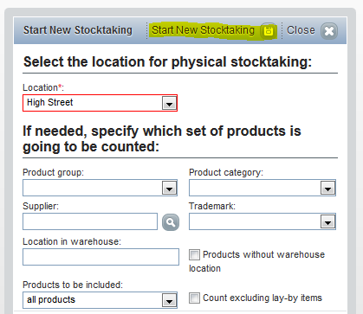This screenshot has width=363, height=314.
Task: Focus the Location in warehouse field
Action: point(100,257)
